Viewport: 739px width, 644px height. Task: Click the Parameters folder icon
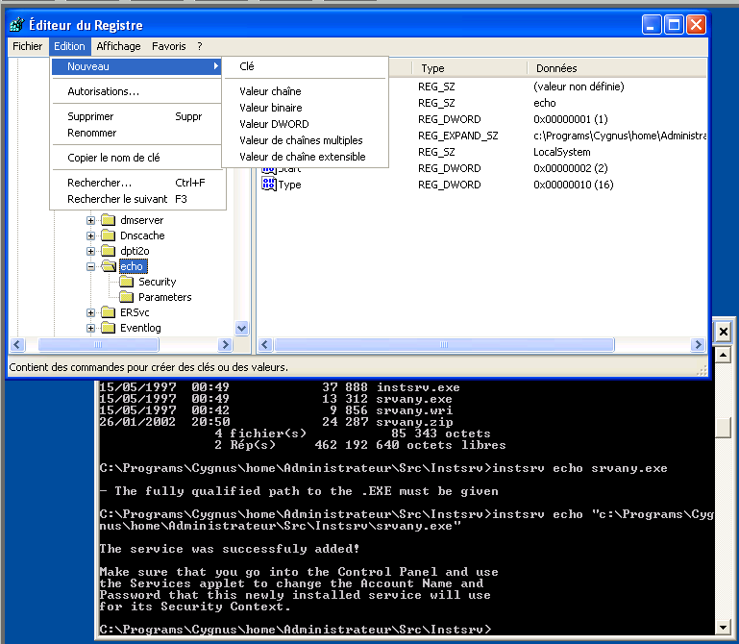126,297
